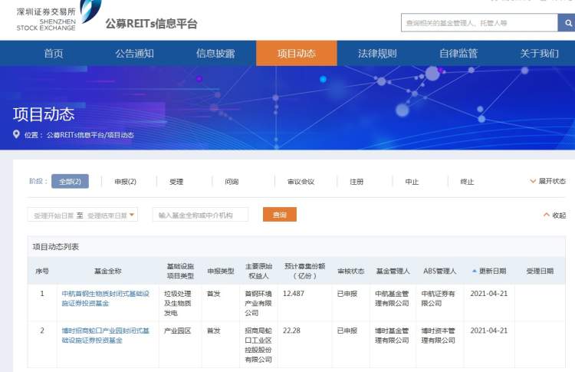This screenshot has width=575, height=372.
Task: Sort by 更新日期 column arrow
Action: pos(474,271)
